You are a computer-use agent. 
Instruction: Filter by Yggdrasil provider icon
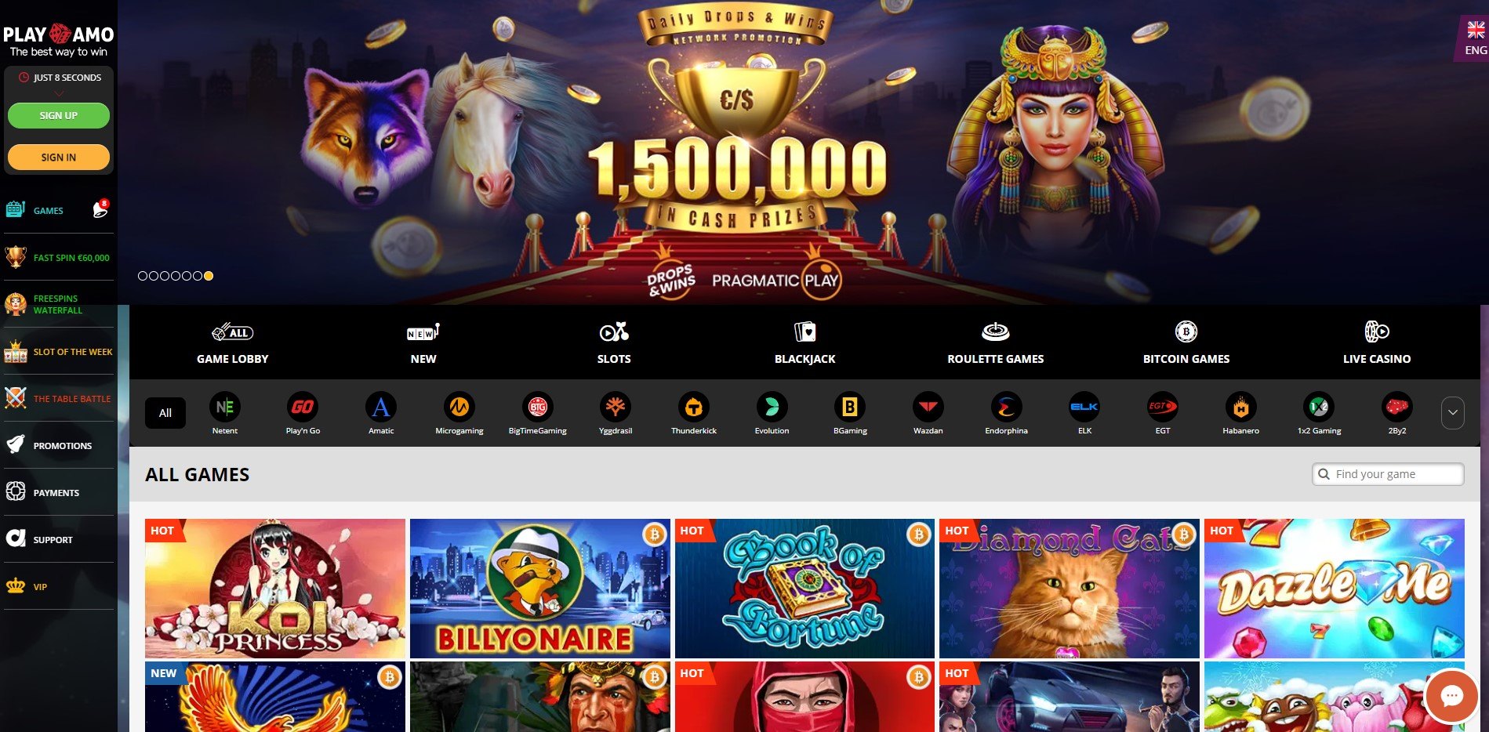pos(616,407)
